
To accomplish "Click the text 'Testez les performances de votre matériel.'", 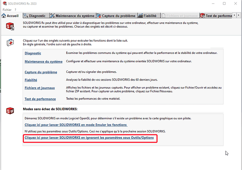I will pos(93,99).
